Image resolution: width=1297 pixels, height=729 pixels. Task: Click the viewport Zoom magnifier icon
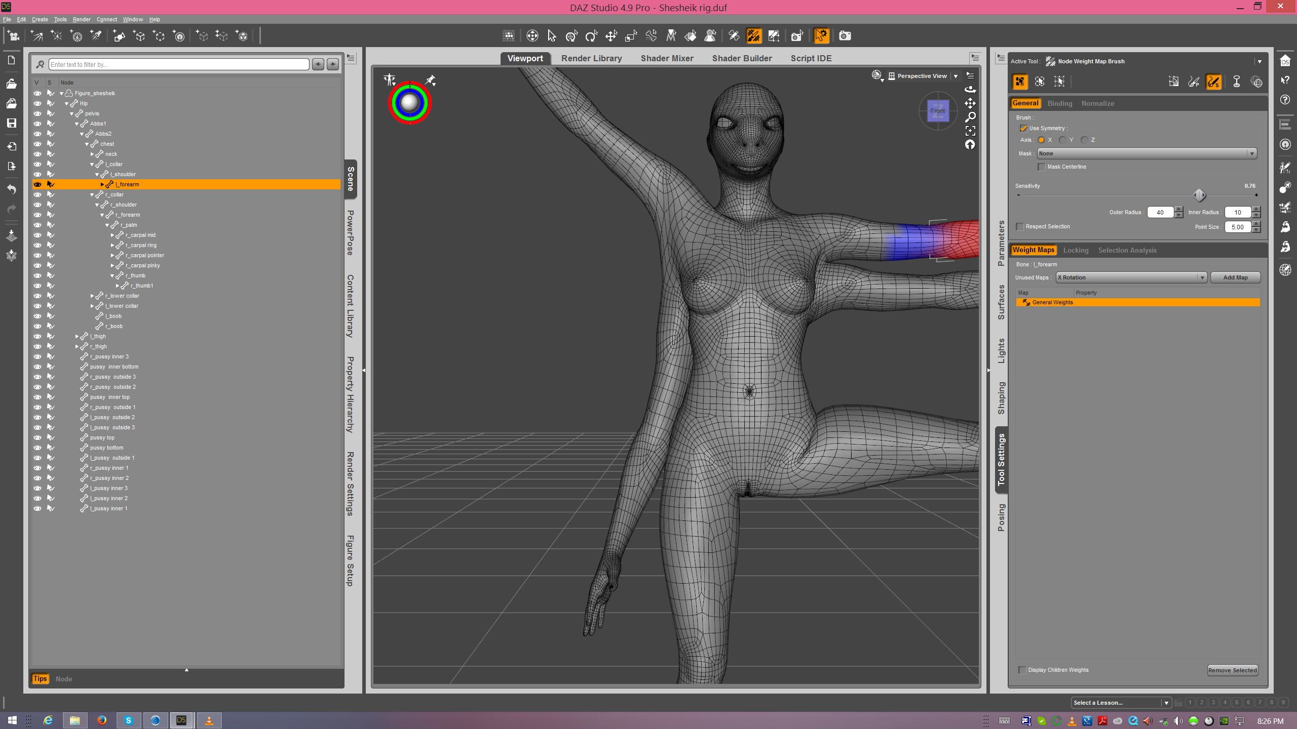pyautogui.click(x=970, y=117)
